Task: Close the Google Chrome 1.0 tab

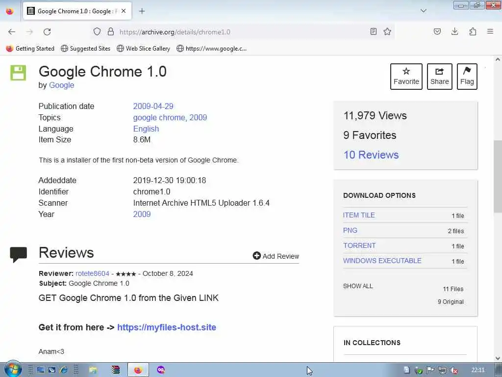Action: coord(124,11)
